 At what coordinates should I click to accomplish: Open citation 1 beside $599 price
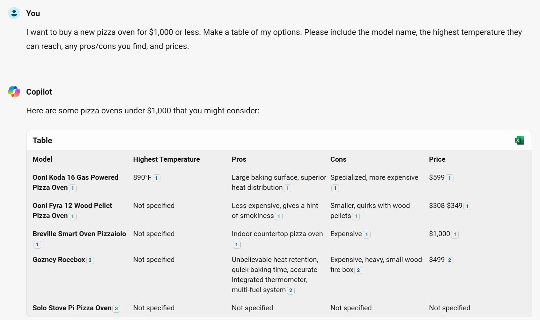(x=450, y=178)
